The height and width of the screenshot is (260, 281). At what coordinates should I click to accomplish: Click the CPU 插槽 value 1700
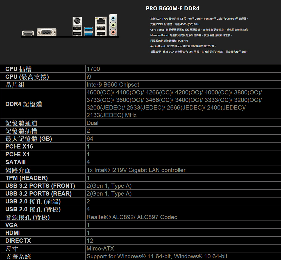93,69
